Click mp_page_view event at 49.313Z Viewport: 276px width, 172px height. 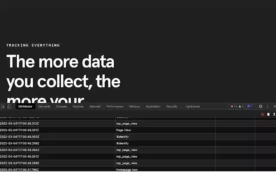[x=126, y=123]
